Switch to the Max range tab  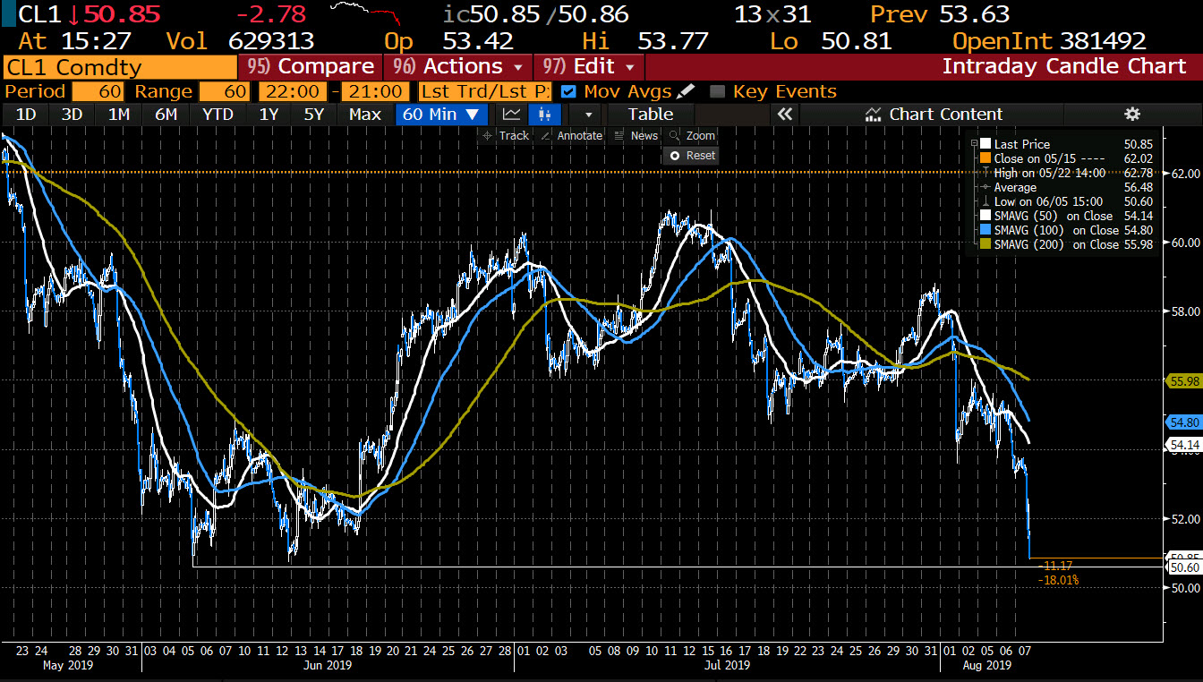(x=364, y=114)
